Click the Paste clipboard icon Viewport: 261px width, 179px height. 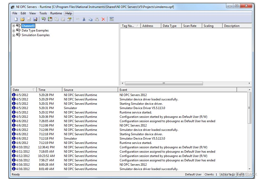[97, 19]
